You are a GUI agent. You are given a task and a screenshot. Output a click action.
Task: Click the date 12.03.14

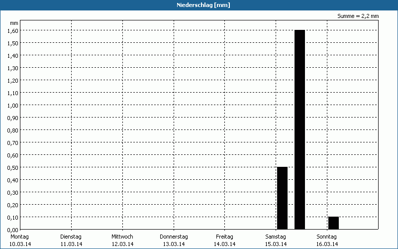(x=122, y=245)
